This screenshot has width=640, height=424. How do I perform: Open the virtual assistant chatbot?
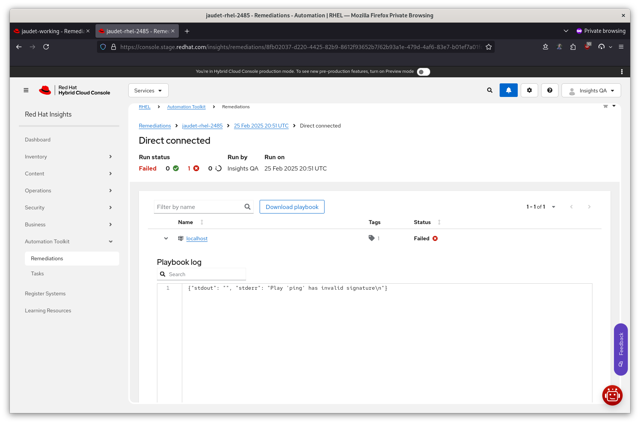point(612,395)
